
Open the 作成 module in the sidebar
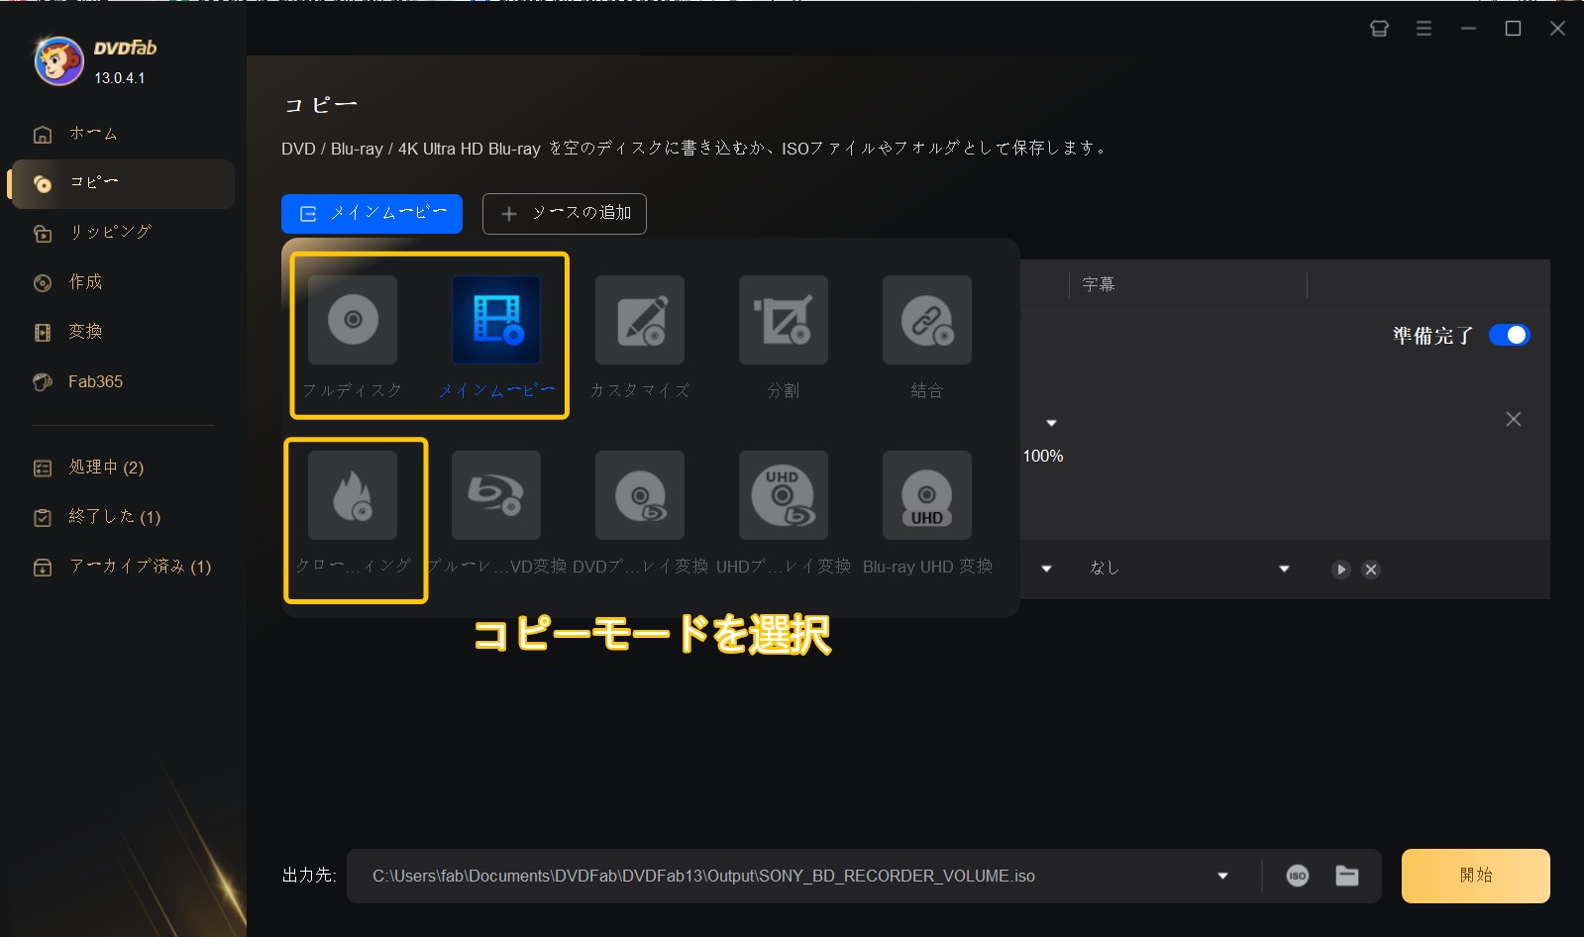tap(123, 282)
